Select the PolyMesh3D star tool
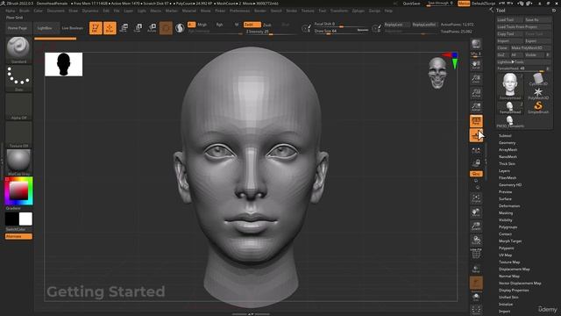Image resolution: width=561 pixels, height=316 pixels. [538, 93]
